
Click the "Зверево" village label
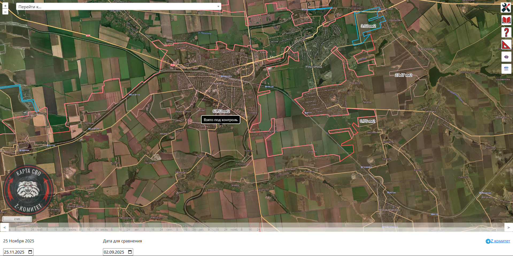click(164, 134)
